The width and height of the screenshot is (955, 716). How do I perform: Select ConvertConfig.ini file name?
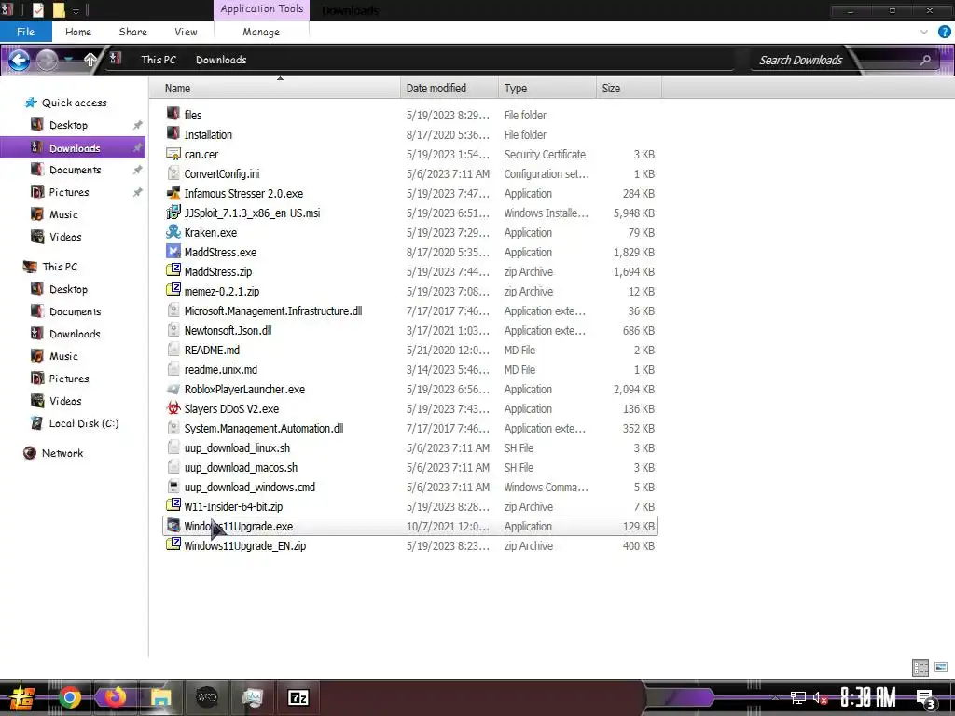pos(222,173)
